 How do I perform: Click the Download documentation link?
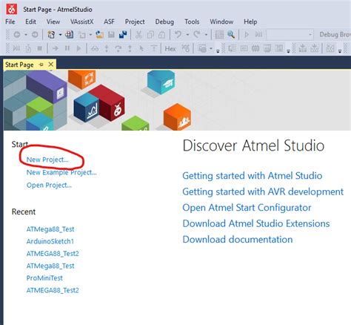tap(238, 240)
